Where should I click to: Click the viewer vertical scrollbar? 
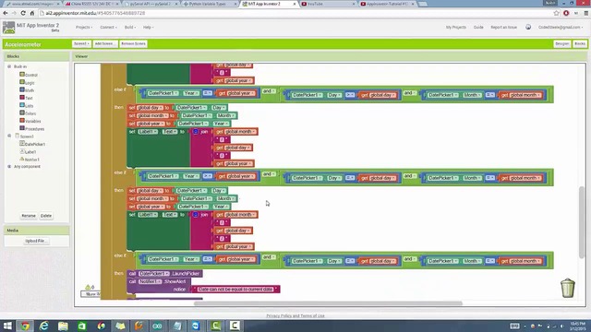pyautogui.click(x=582, y=222)
